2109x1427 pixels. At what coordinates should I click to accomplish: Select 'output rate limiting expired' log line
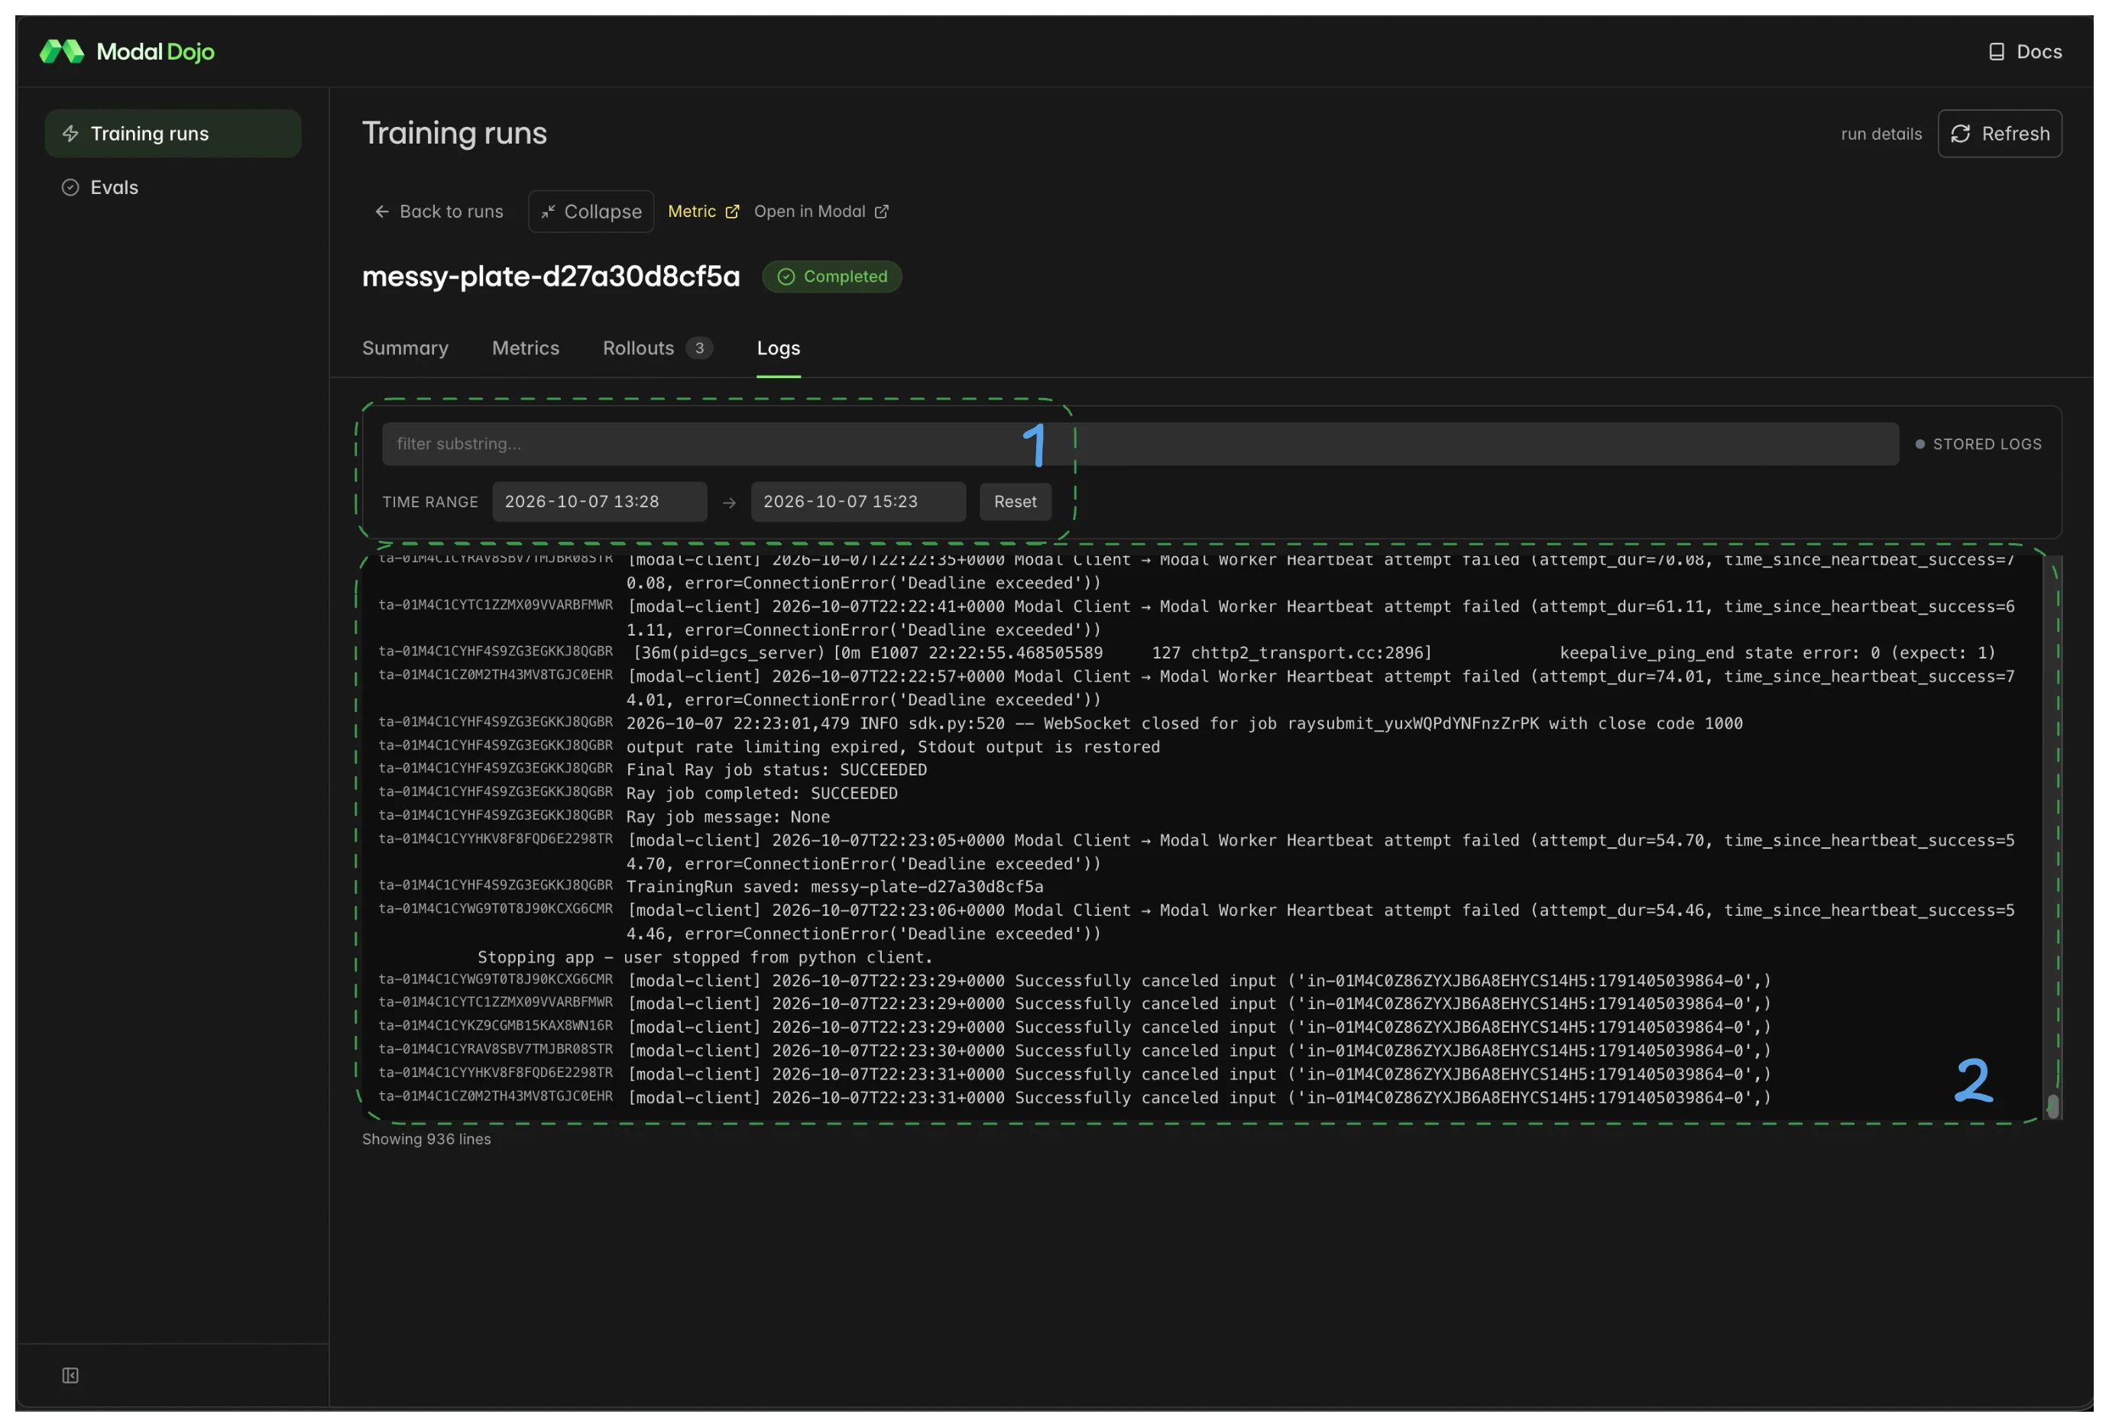coord(893,746)
